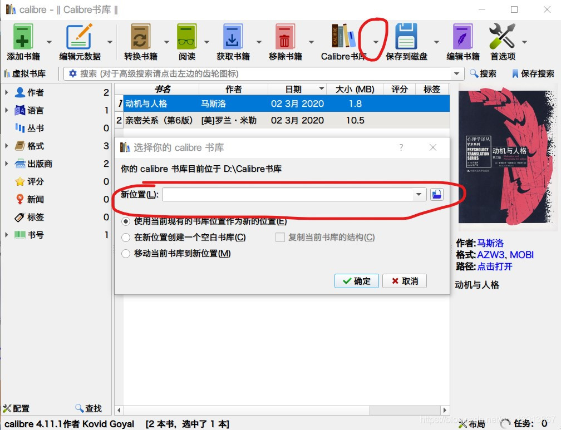Select use existing library location radio (E)
This screenshot has height=430, width=561.
click(x=126, y=221)
